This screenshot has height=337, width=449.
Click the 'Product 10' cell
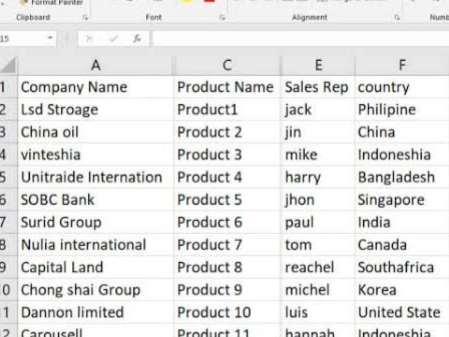point(227,312)
